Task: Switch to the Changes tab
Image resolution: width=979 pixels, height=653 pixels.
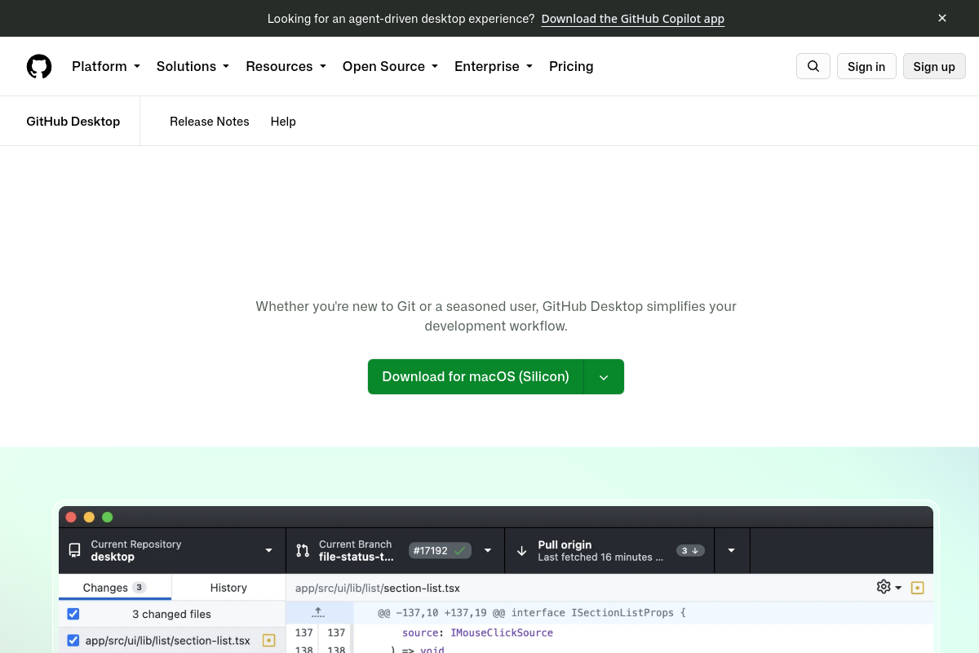Action: 115,588
